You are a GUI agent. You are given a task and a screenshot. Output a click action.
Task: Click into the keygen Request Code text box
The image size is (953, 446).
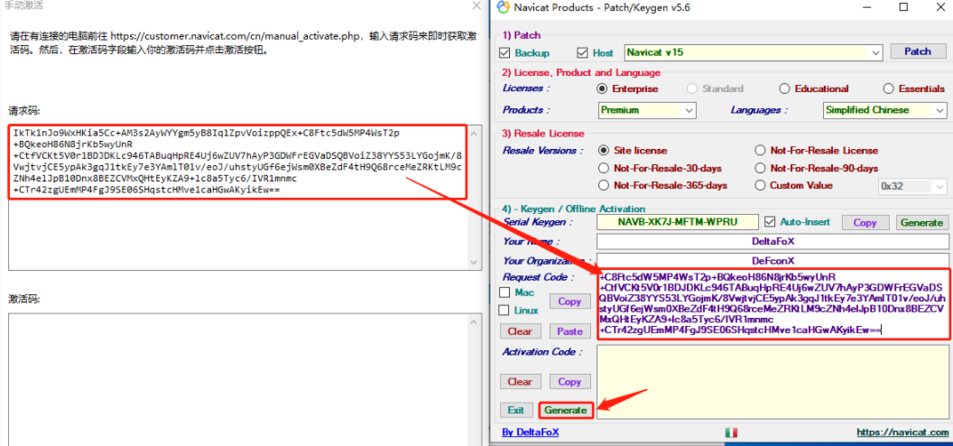click(x=773, y=304)
